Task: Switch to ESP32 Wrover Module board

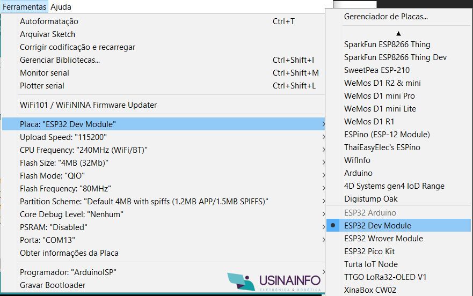Action: pyautogui.click(x=398, y=239)
